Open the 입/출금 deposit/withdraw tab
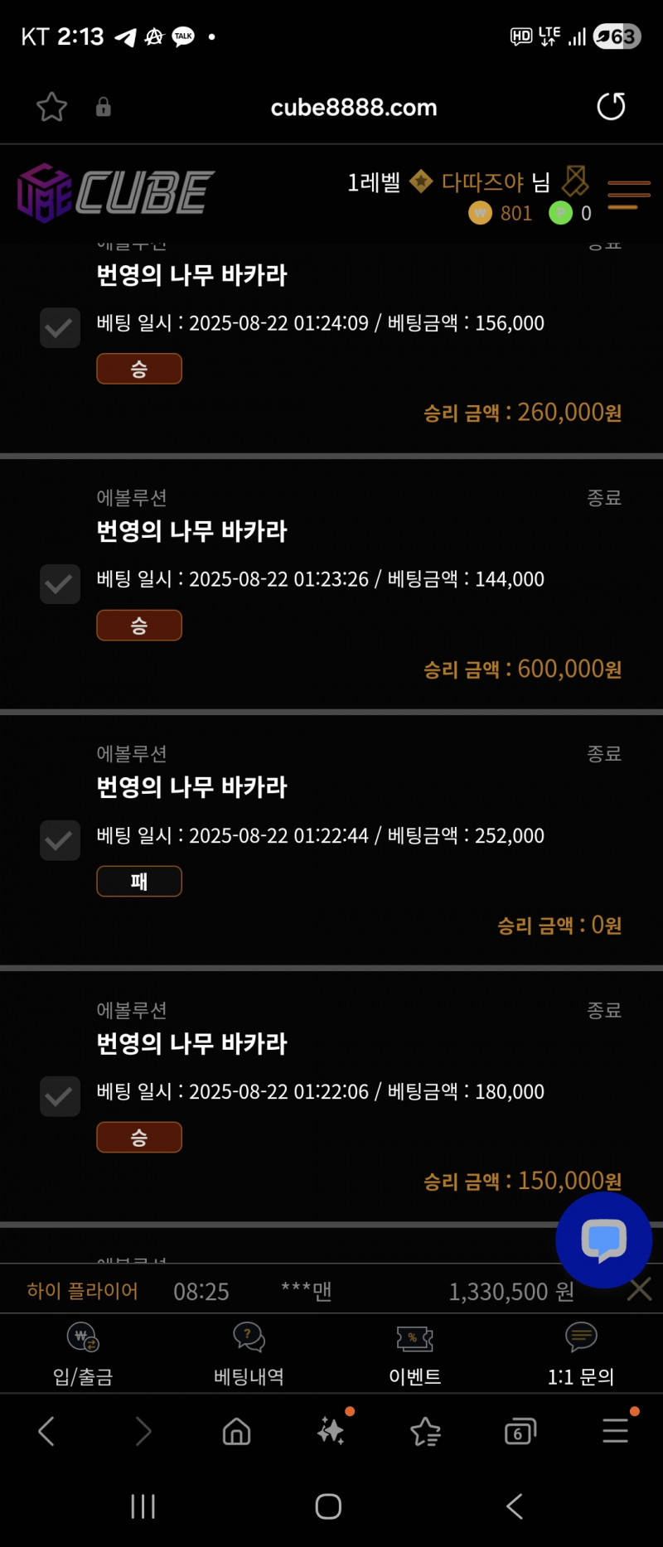 [83, 1352]
